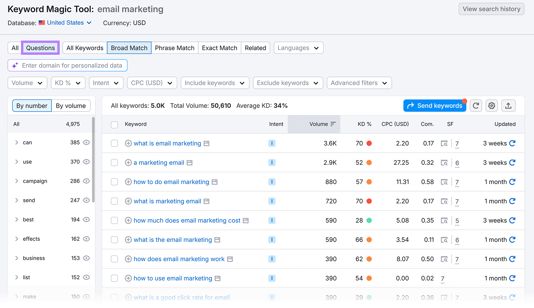Check the select-all keywords checkbox
Viewport: 534px width, 308px height.
point(114,124)
